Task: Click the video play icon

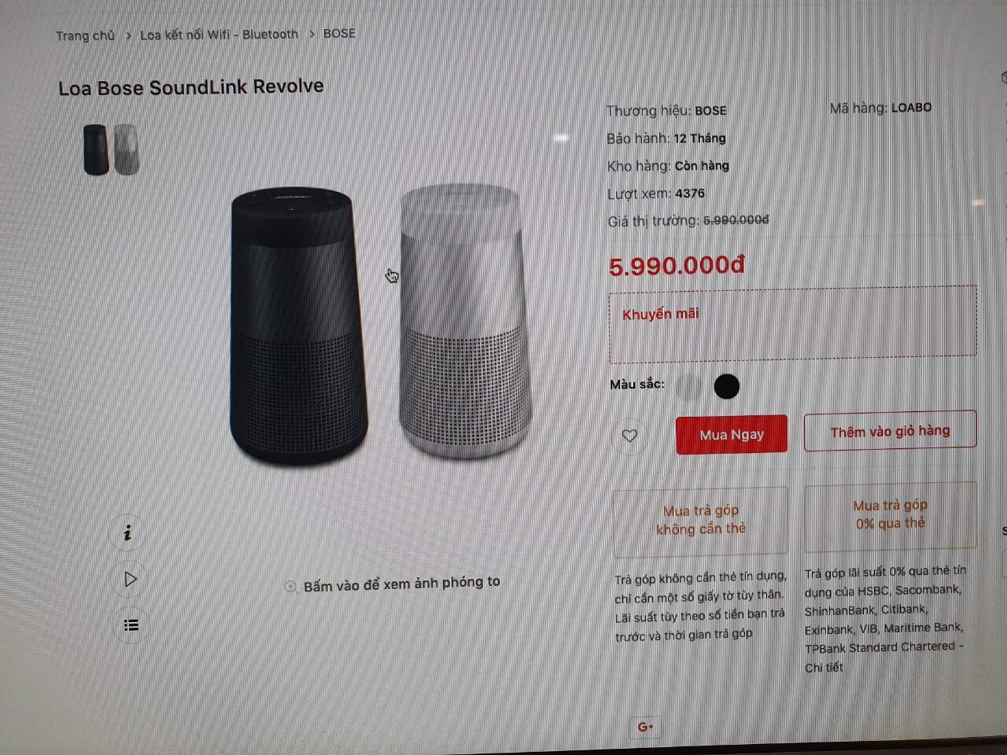Action: [x=131, y=580]
